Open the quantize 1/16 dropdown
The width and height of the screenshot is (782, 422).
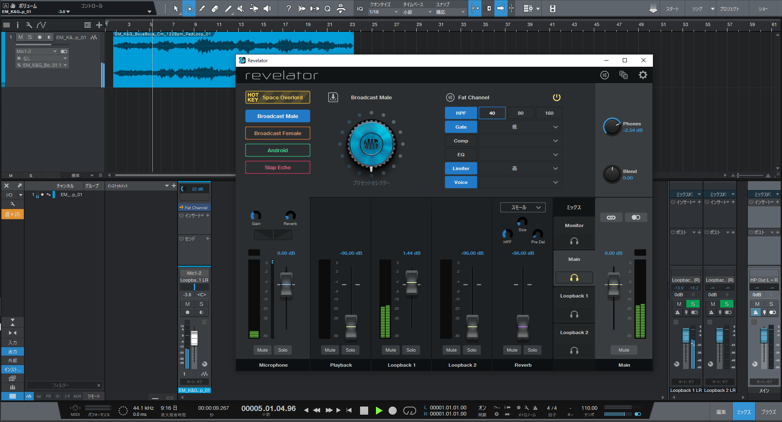coord(383,12)
